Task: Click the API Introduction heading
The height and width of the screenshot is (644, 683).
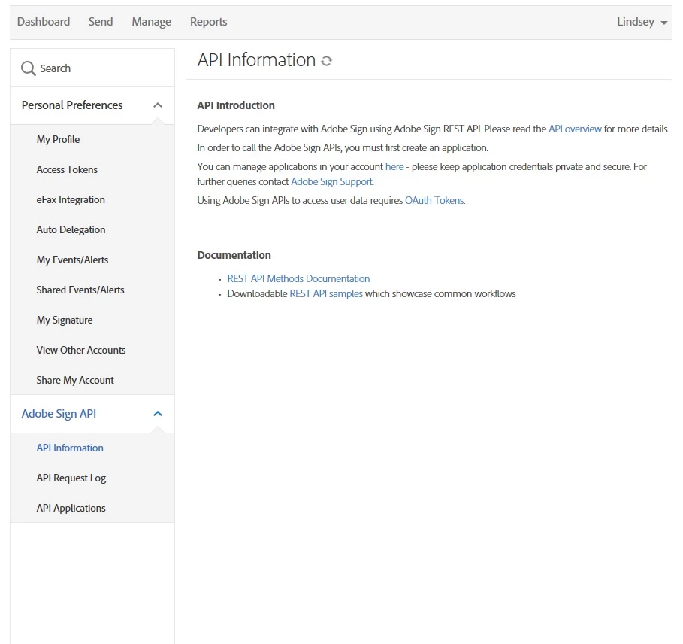Action: point(236,105)
